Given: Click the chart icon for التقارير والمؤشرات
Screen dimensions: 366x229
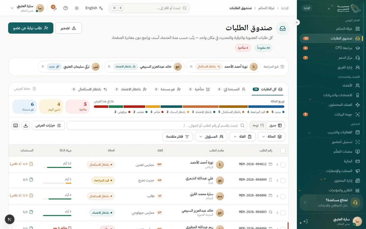Looking at the screenshot, I should pyautogui.click(x=358, y=190).
